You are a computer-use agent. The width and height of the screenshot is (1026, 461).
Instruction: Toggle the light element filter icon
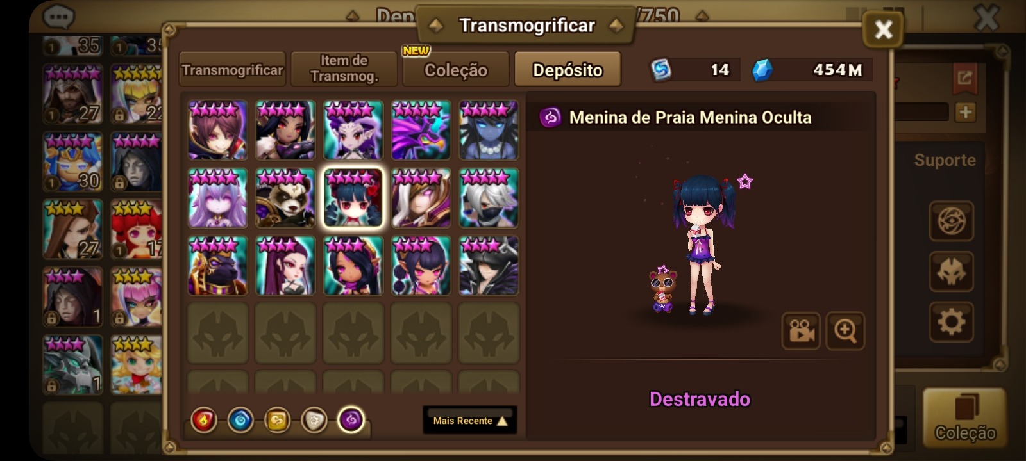[x=314, y=421]
